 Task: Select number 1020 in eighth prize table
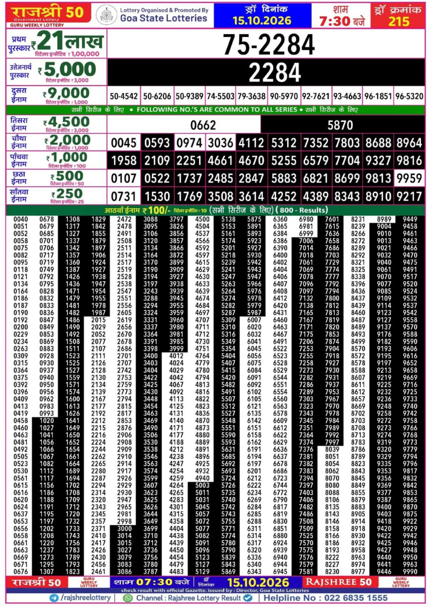tap(47, 420)
